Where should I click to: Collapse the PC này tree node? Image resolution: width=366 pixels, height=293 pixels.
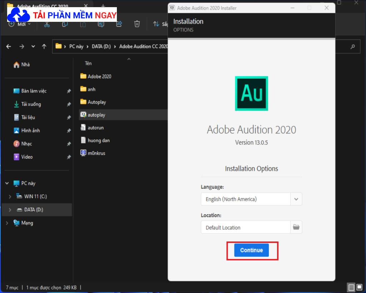7,183
